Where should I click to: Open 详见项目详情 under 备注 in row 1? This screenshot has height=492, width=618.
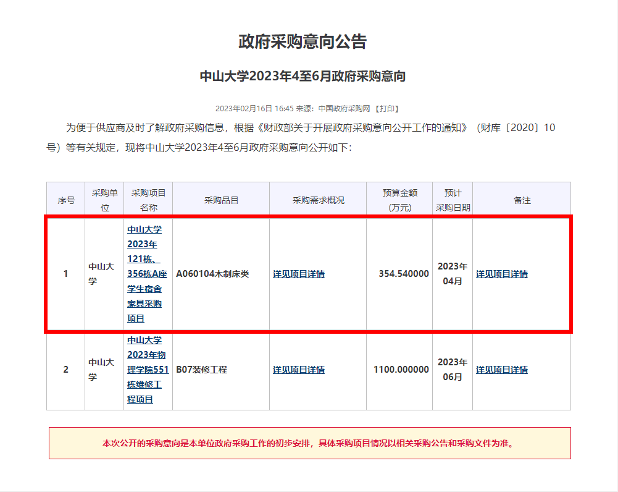[502, 274]
